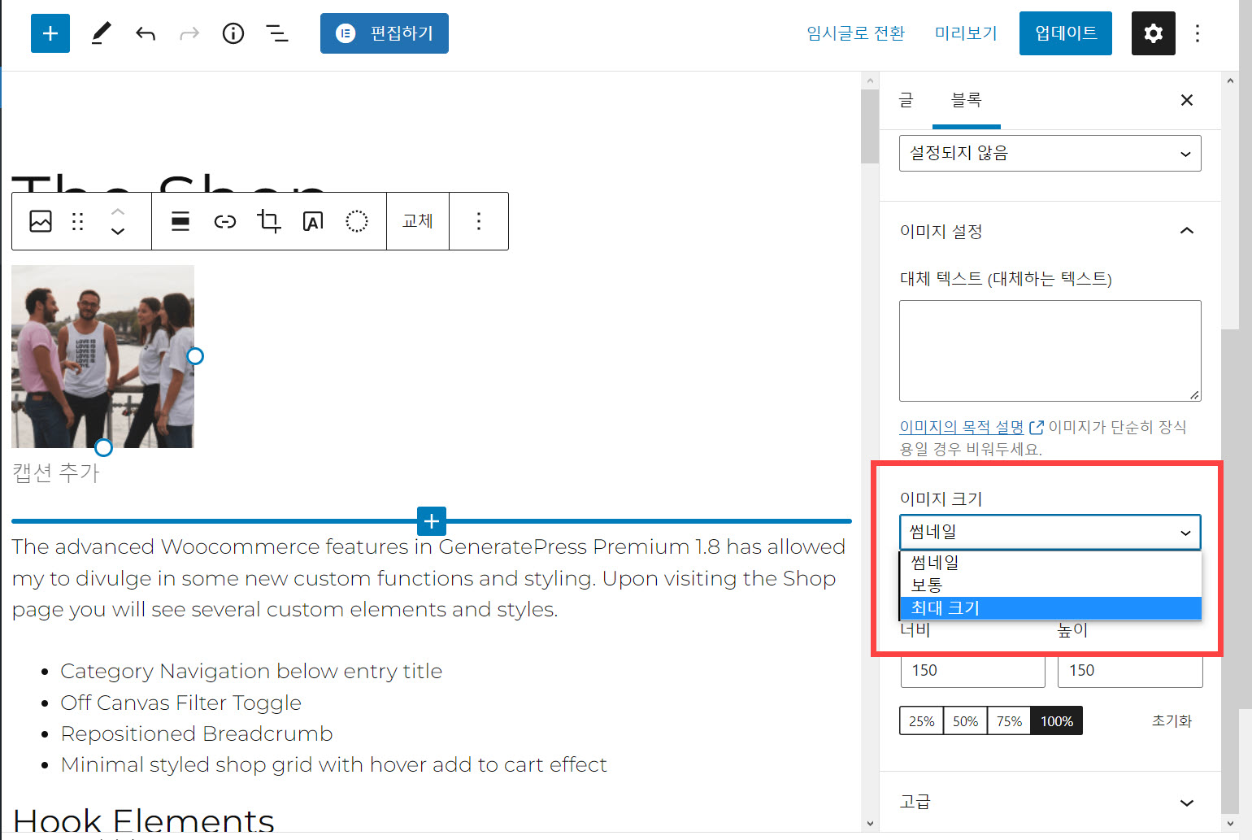Open the editor settings gear
Image resolution: width=1252 pixels, height=840 pixels.
1153,33
